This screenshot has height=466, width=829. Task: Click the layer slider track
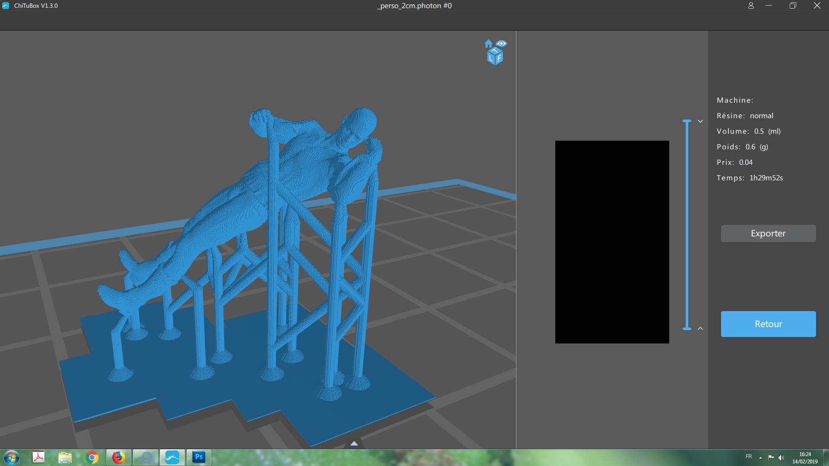[x=687, y=224]
